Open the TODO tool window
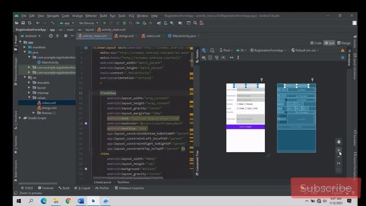 (27, 188)
